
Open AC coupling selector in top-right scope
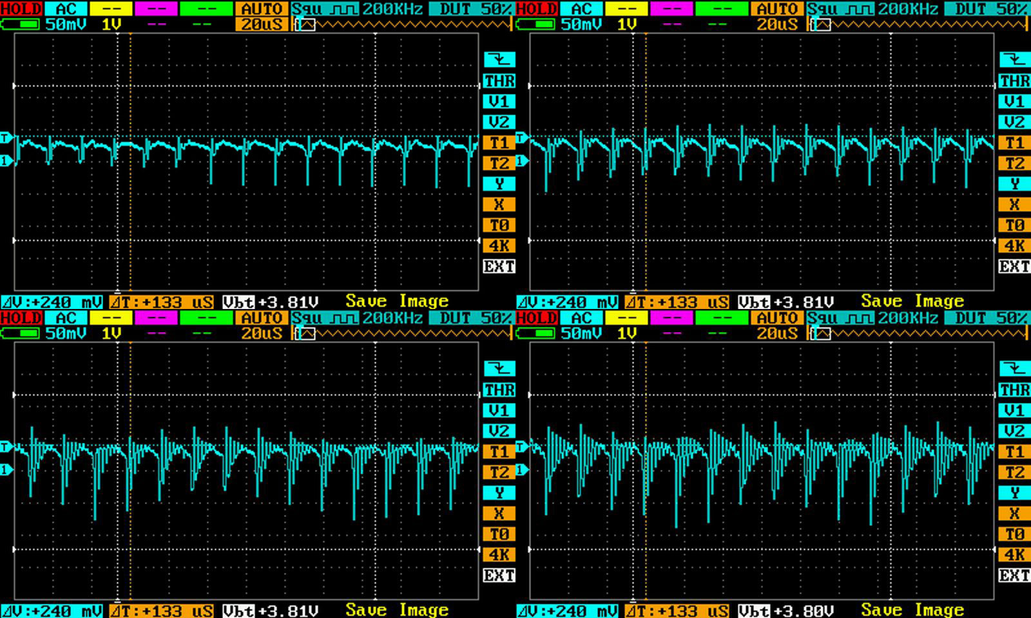click(581, 9)
